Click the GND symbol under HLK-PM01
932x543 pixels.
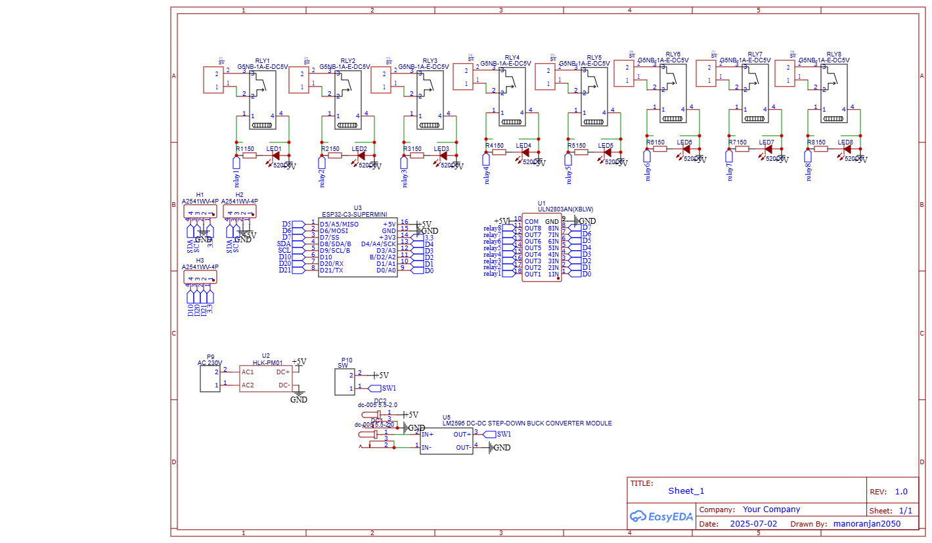299,397
